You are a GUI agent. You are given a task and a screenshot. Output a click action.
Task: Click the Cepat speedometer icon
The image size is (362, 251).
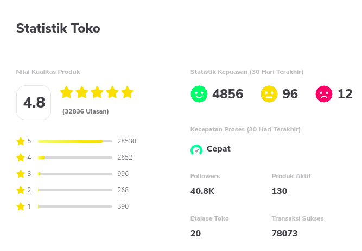coord(196,150)
